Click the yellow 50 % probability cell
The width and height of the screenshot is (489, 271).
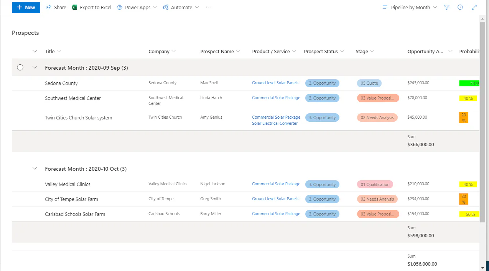coord(469,214)
